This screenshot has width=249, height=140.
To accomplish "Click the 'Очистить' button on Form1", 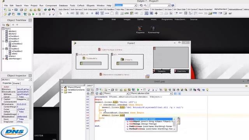I will coord(182,71).
